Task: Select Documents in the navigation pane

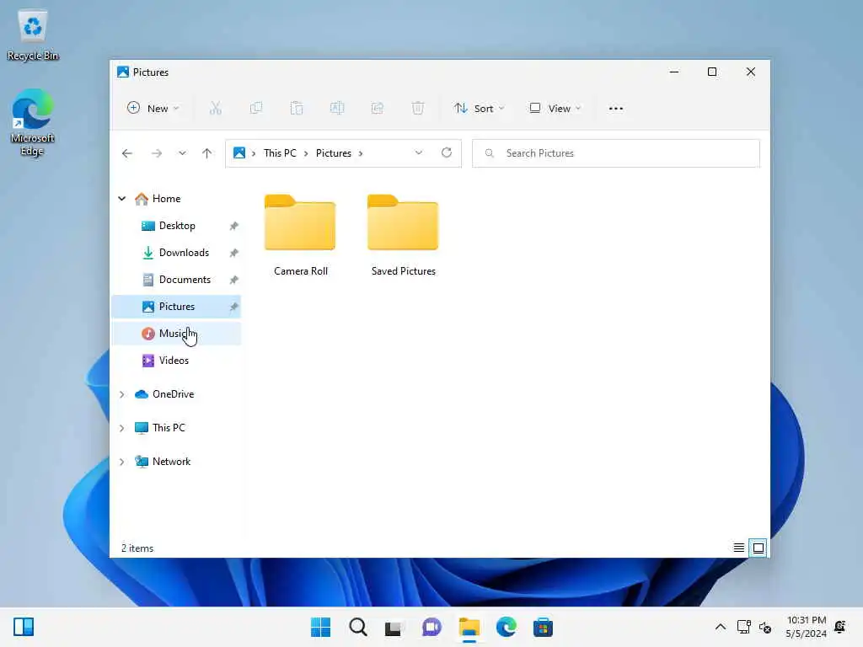Action: pyautogui.click(x=177, y=280)
